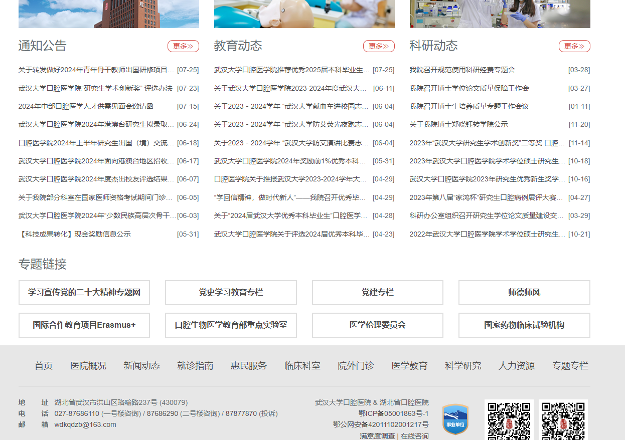Image resolution: width=625 pixels, height=440 pixels.
Task: Click the laboratory photo above 科研动态
Action: point(500,14)
